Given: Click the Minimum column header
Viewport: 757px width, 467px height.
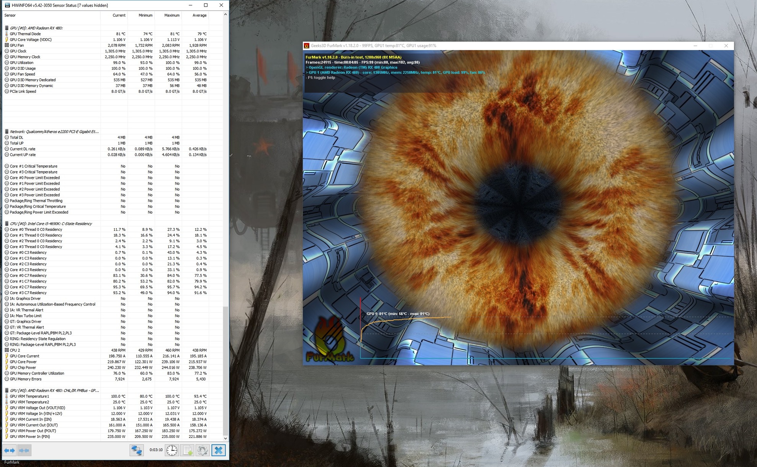Looking at the screenshot, I should pyautogui.click(x=141, y=15).
